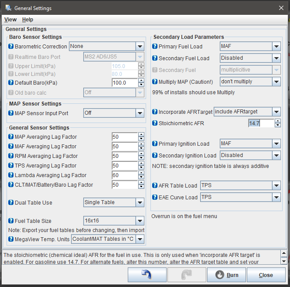Click help icon for Multiply MAP (Caution!)
Screen dimensions: 290x287
click(155, 82)
